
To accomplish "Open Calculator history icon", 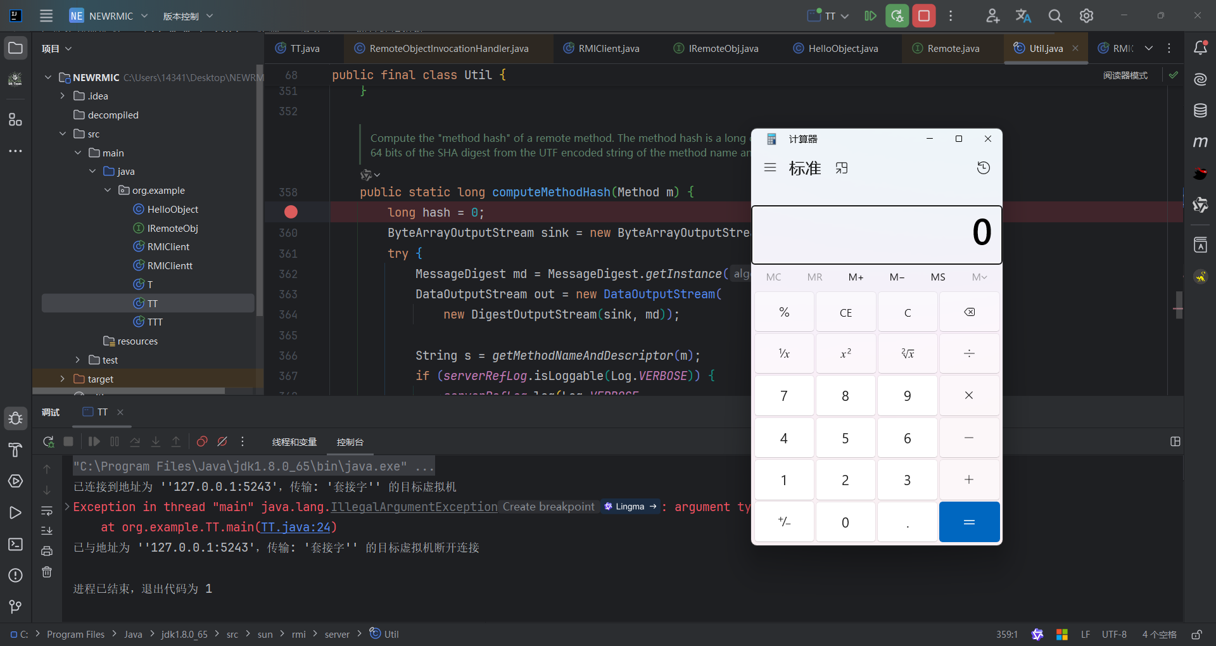I will 983,168.
